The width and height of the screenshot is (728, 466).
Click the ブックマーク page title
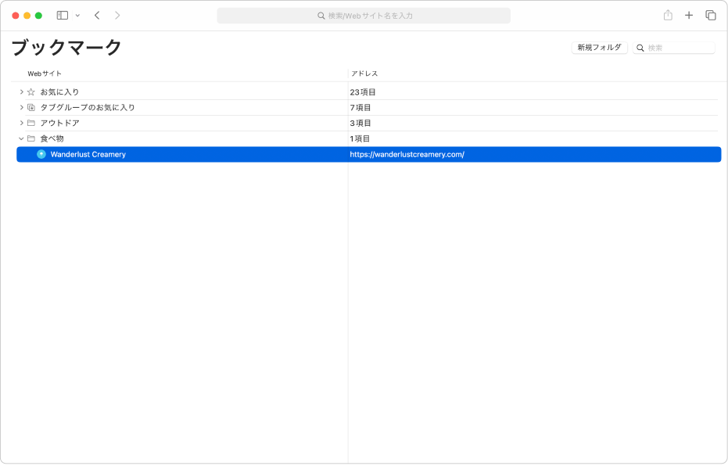[x=66, y=48]
